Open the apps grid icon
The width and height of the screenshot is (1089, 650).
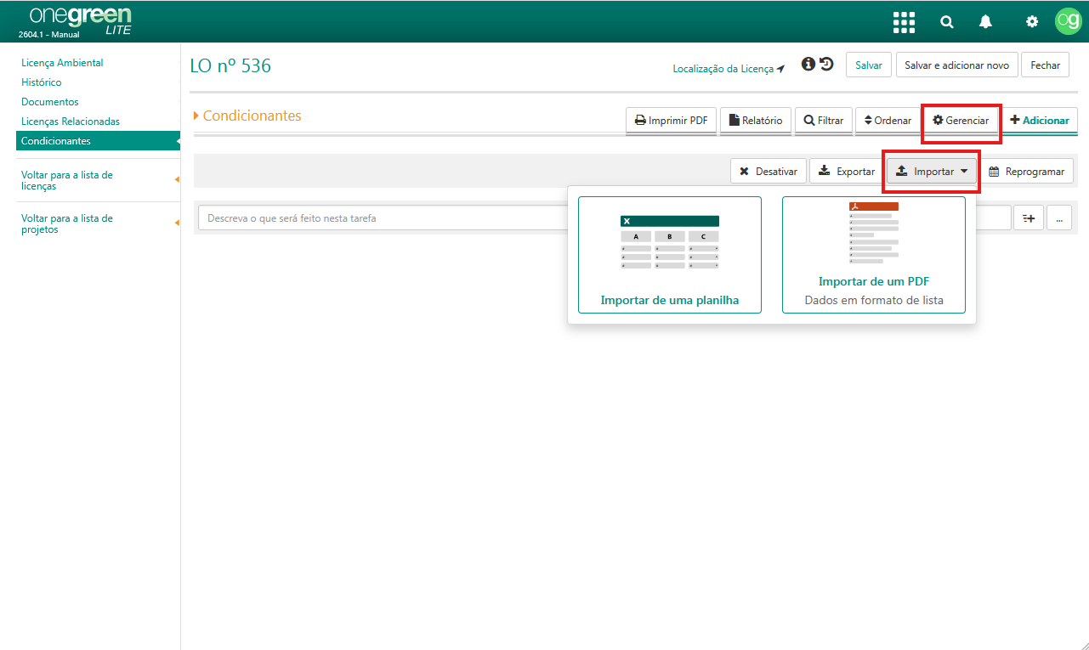point(905,22)
